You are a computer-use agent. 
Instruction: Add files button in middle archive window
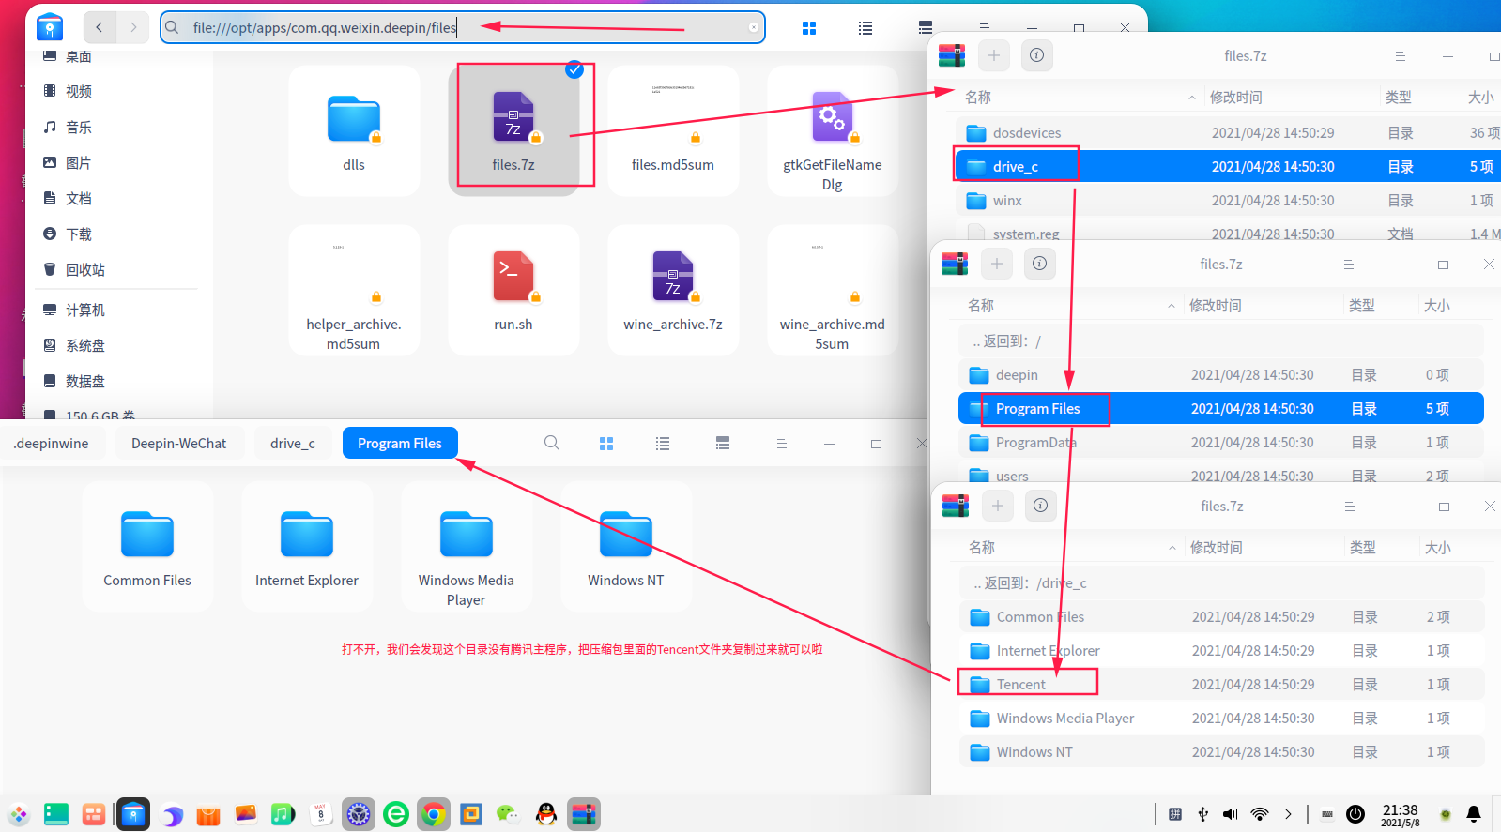pyautogui.click(x=997, y=264)
